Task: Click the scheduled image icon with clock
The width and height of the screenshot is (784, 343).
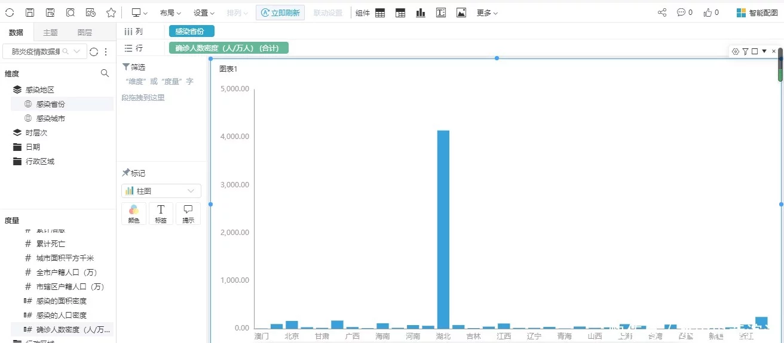Action: [x=91, y=13]
